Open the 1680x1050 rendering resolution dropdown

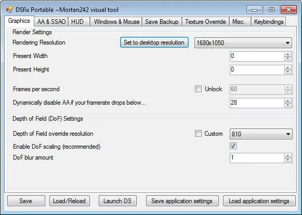243,42
